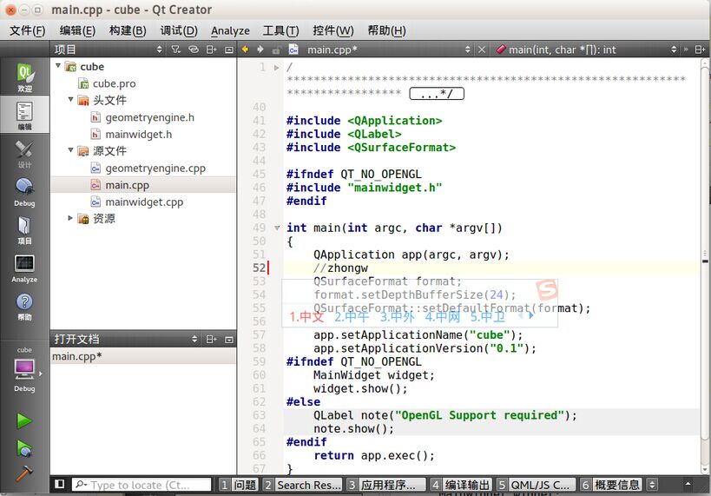
Task: Open the Welcome (欢迎) mode
Action: (24, 78)
